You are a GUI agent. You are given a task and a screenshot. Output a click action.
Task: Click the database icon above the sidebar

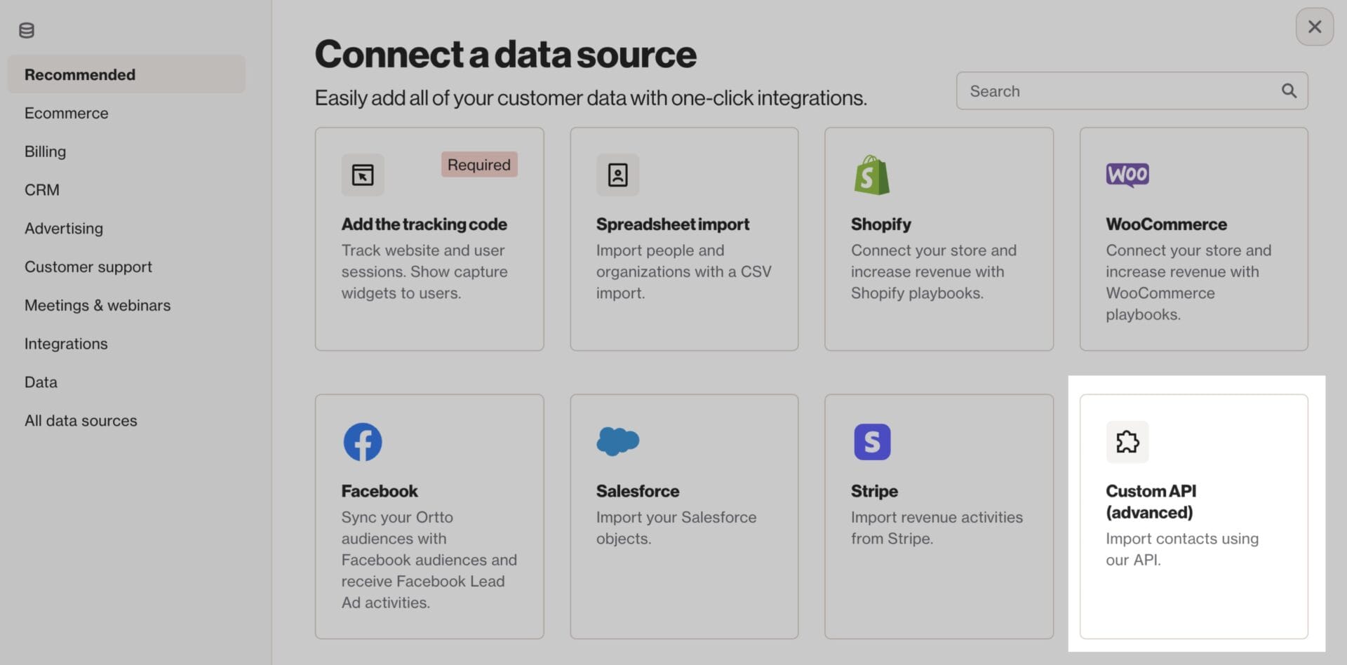tap(27, 30)
